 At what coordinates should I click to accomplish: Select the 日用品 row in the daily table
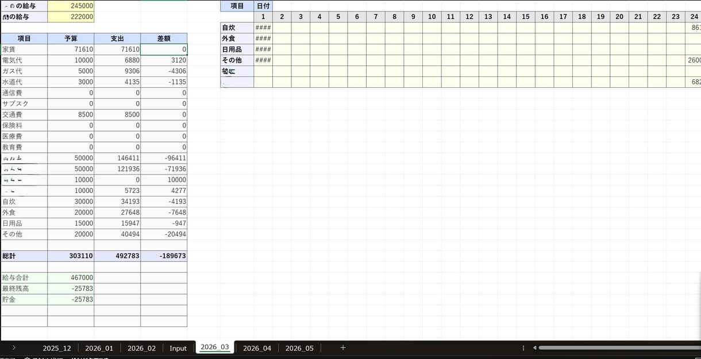pos(237,49)
